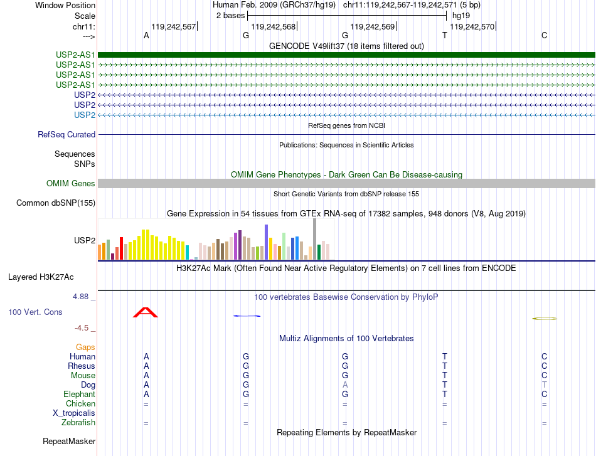Click the Human species label
This screenshot has height=456, width=596.
82,356
